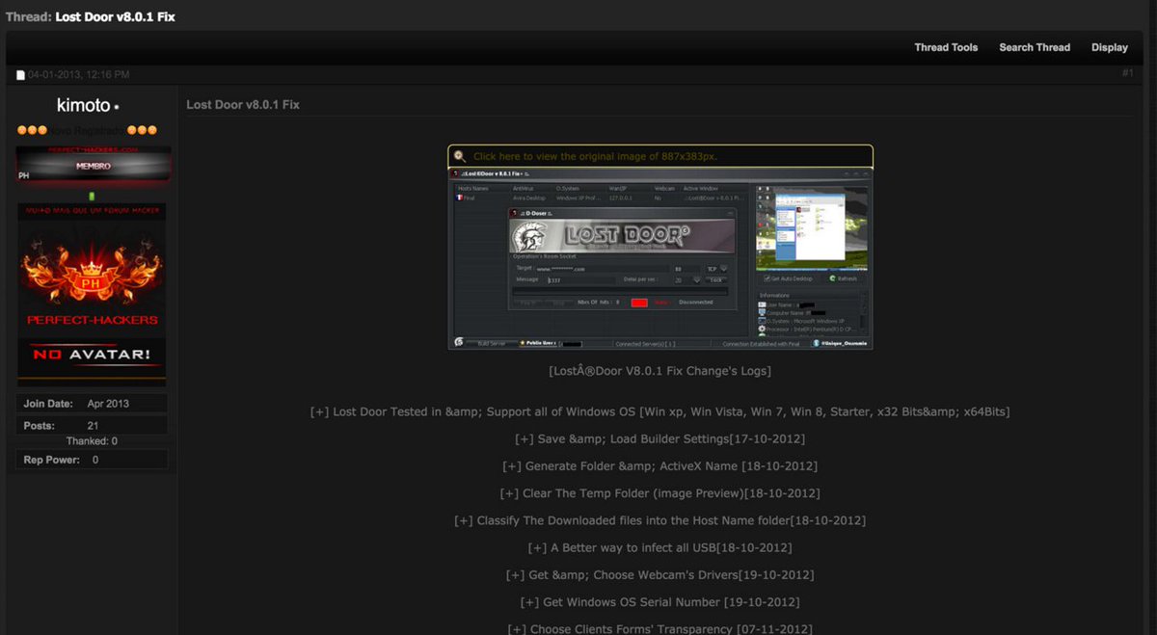Open the Lost Door screenshot thumbnail
The width and height of the screenshot is (1157, 635).
pyautogui.click(x=660, y=258)
